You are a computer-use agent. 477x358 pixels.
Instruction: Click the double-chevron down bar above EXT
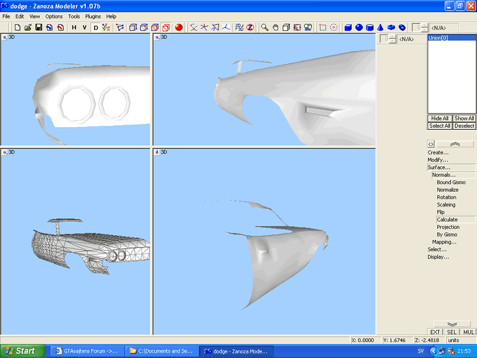452,324
